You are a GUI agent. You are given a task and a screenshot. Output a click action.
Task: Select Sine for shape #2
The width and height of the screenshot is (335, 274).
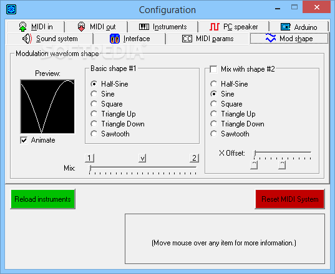222,94
